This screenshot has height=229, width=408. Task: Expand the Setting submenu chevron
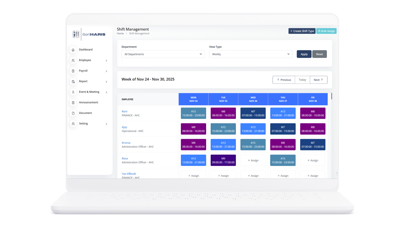(106, 124)
